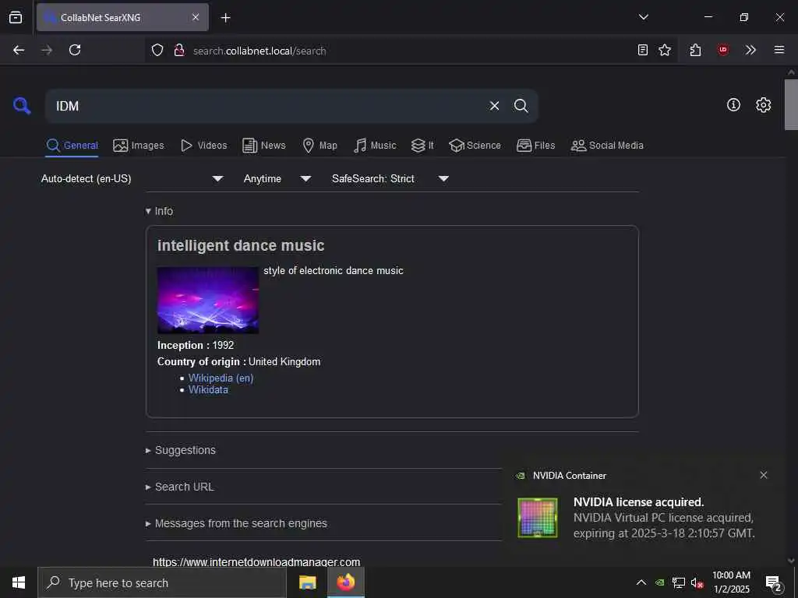
Task: Open Auto-detect (en-US) language dropdown
Action: (132, 178)
